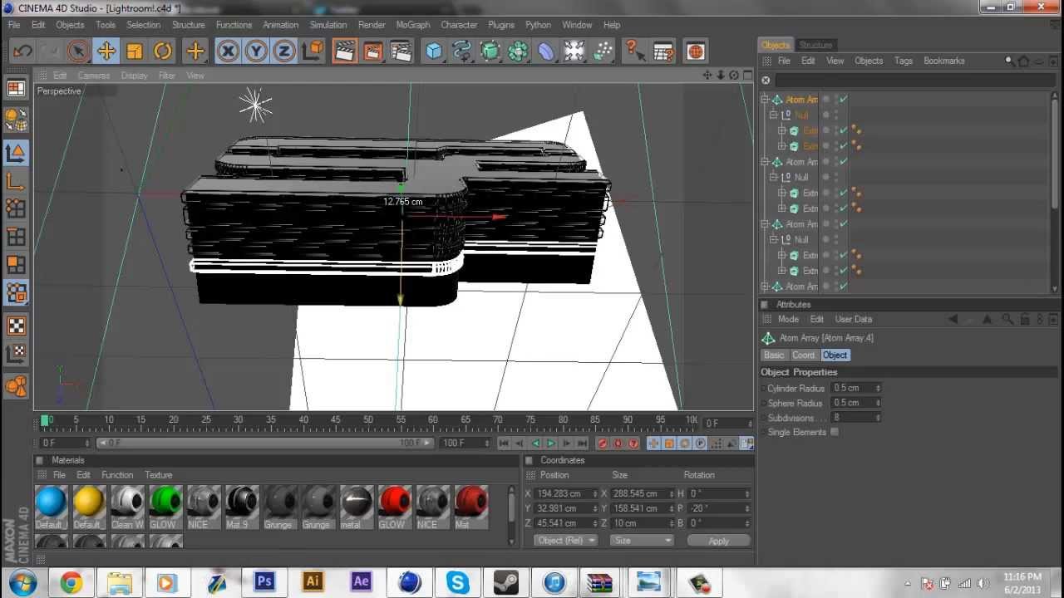This screenshot has width=1064, height=598.
Task: Open Illustrator from Windows taskbar
Action: coord(313,581)
